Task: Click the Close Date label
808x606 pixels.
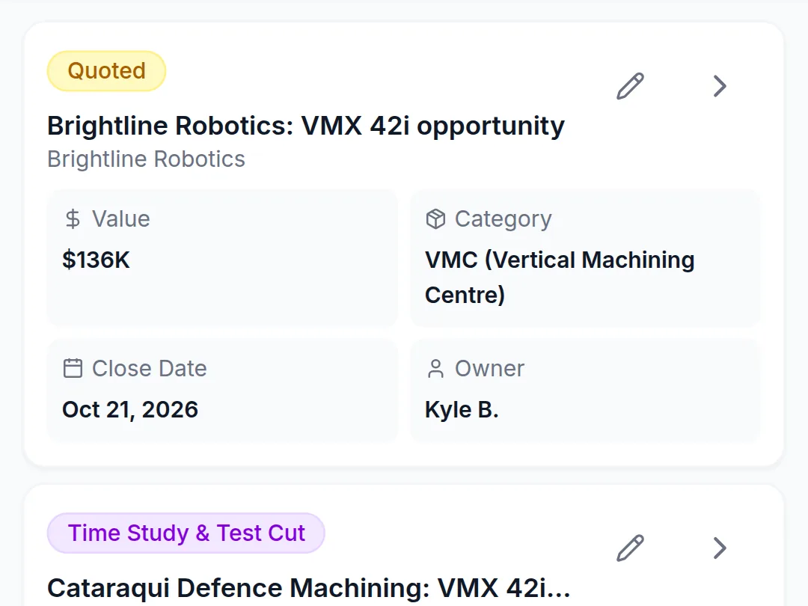Action: pos(150,369)
